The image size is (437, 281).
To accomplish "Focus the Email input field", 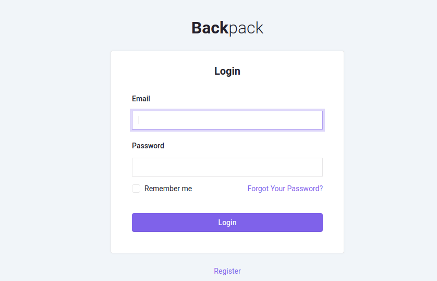I will click(227, 120).
